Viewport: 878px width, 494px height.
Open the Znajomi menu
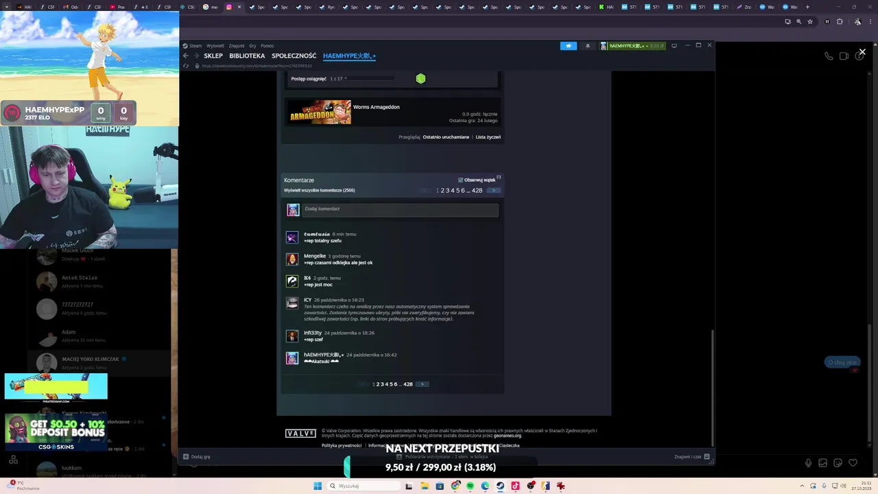click(237, 46)
